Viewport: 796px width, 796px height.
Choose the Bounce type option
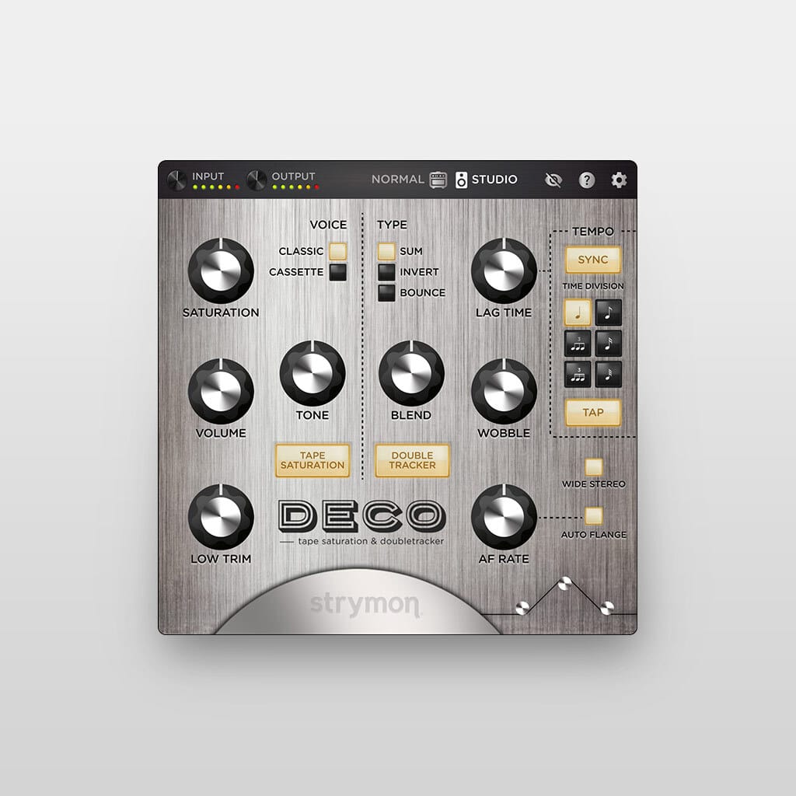[386, 293]
